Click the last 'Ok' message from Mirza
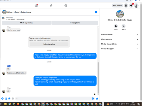 9,91
